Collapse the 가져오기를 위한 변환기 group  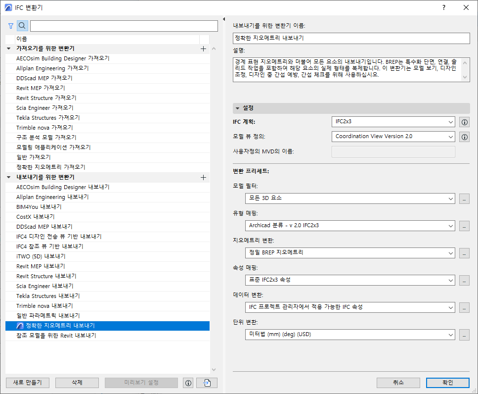coord(8,49)
